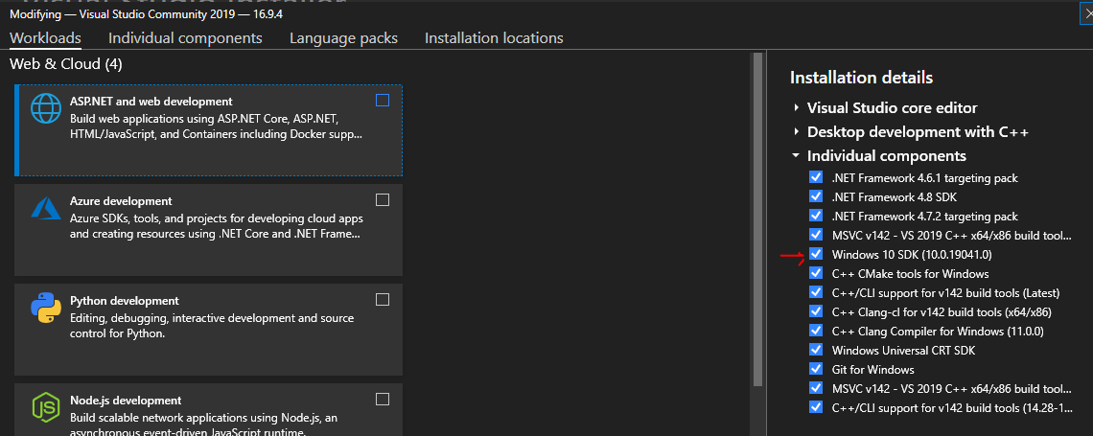Image resolution: width=1093 pixels, height=436 pixels.
Task: Tick the Python development workload checkbox
Action: tap(383, 300)
